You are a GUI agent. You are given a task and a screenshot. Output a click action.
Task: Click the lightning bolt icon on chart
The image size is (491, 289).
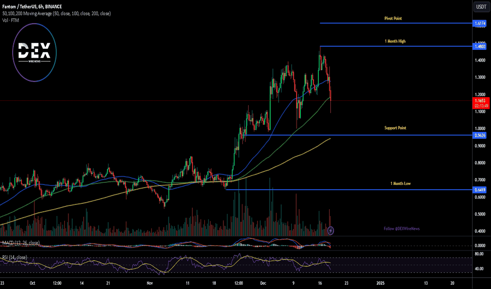(331, 231)
